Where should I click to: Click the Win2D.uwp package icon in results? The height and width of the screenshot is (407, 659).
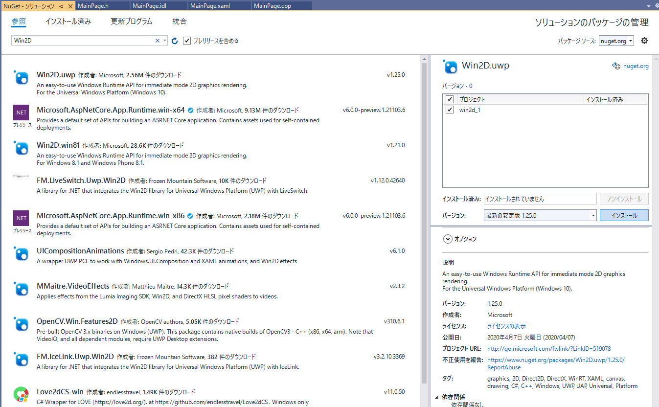pos(21,78)
